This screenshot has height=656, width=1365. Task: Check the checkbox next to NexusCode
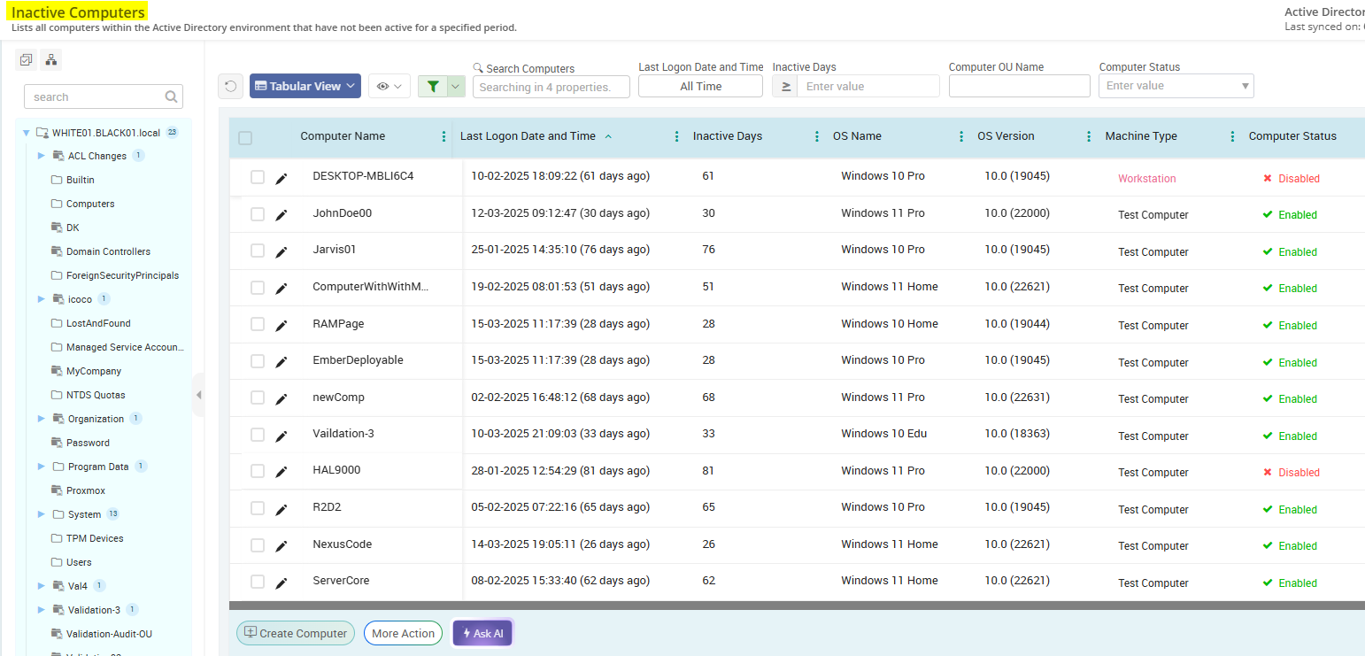click(257, 544)
